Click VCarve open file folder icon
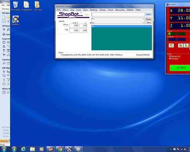The height and width of the screenshot is (152, 190). (x=8, y=17)
